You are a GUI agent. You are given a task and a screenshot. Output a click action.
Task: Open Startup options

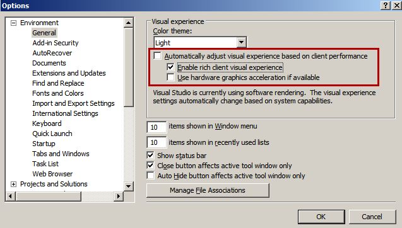(44, 144)
